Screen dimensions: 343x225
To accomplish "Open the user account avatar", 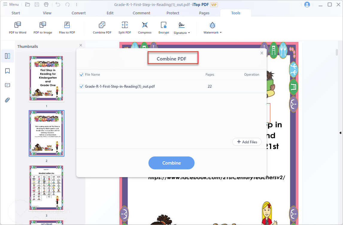I will pos(307,4).
